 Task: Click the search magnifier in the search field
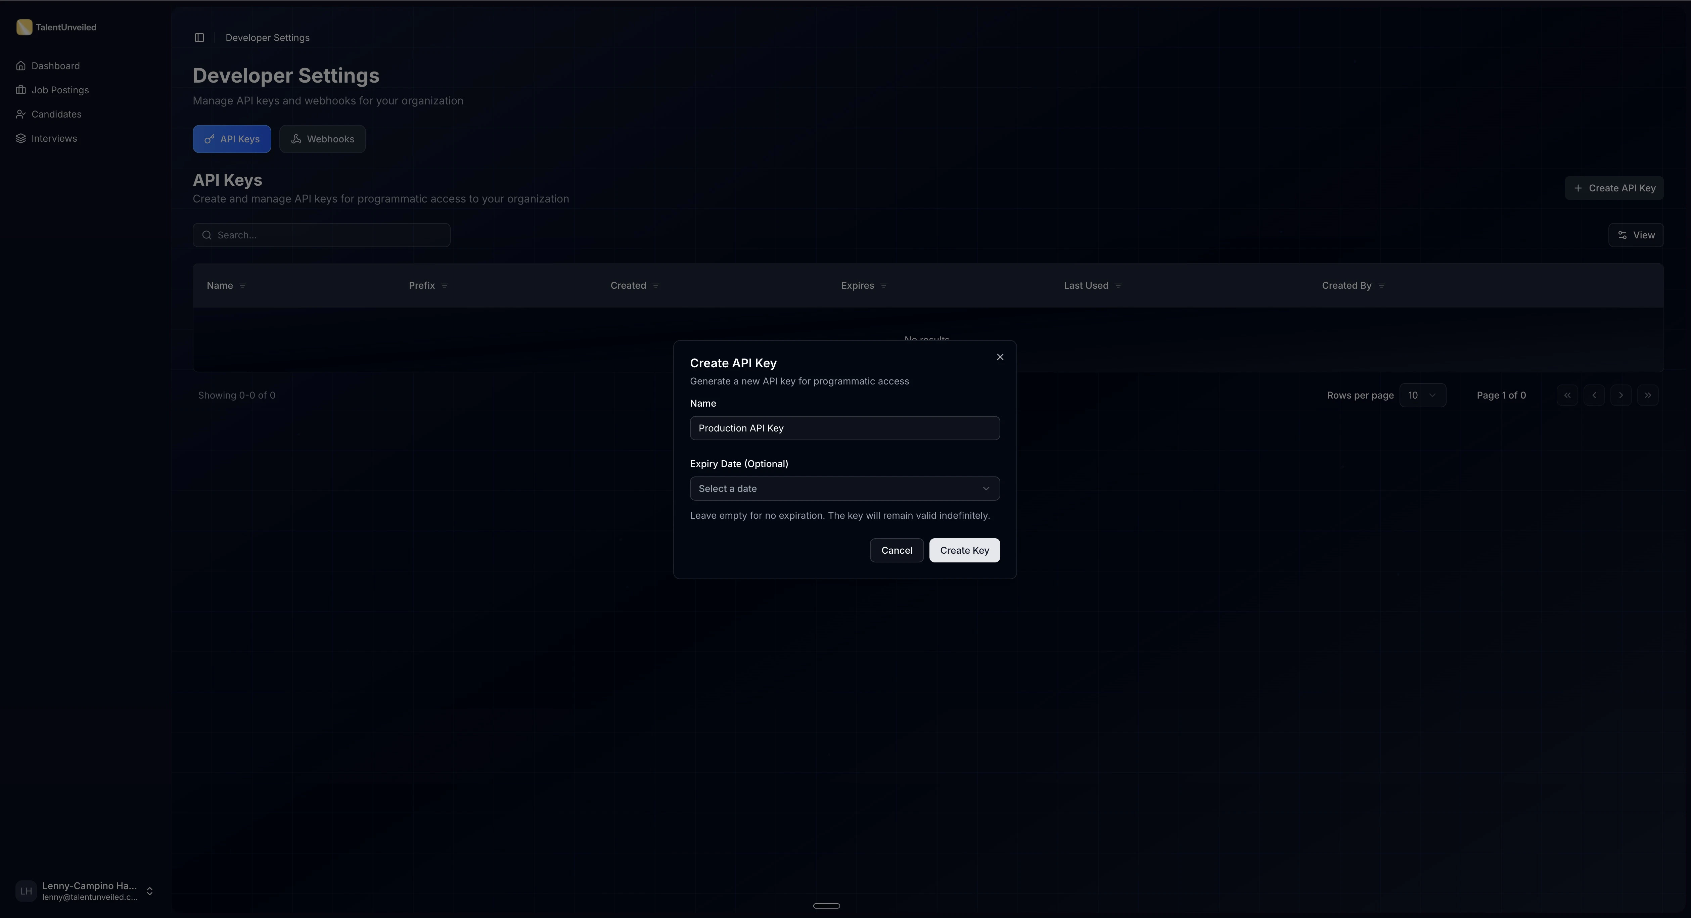pyautogui.click(x=207, y=234)
